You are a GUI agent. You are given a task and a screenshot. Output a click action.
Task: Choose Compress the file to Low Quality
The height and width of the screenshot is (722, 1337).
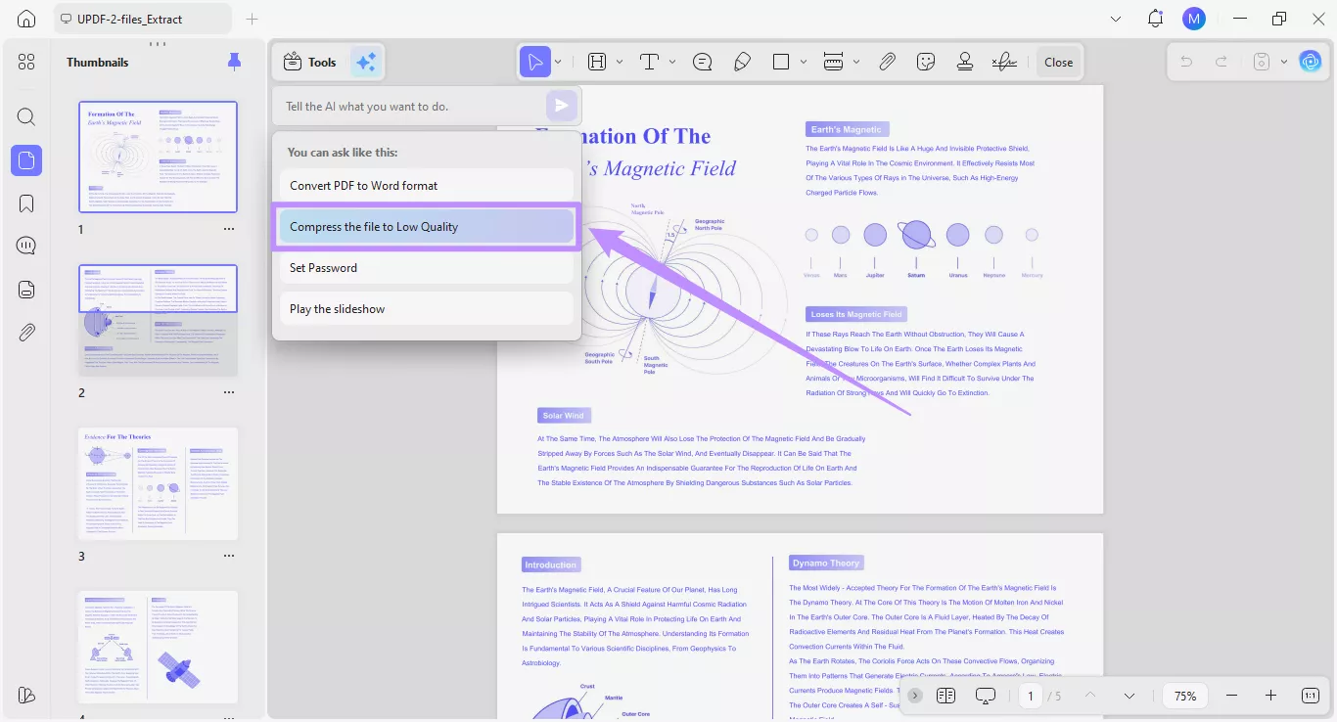(x=427, y=227)
